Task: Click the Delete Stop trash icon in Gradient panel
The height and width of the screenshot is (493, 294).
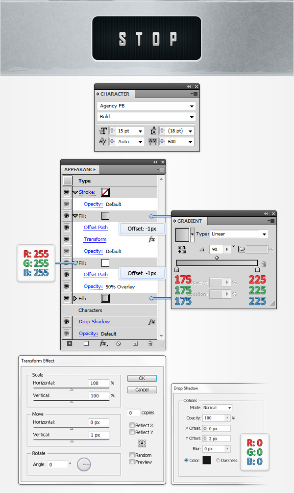Action: [264, 264]
